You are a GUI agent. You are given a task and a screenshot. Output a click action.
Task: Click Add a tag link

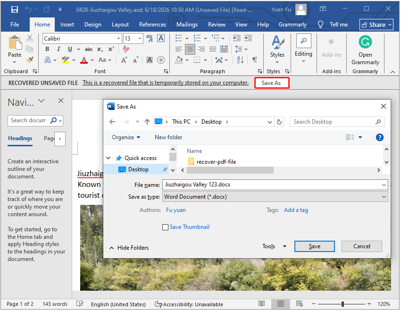coord(296,210)
